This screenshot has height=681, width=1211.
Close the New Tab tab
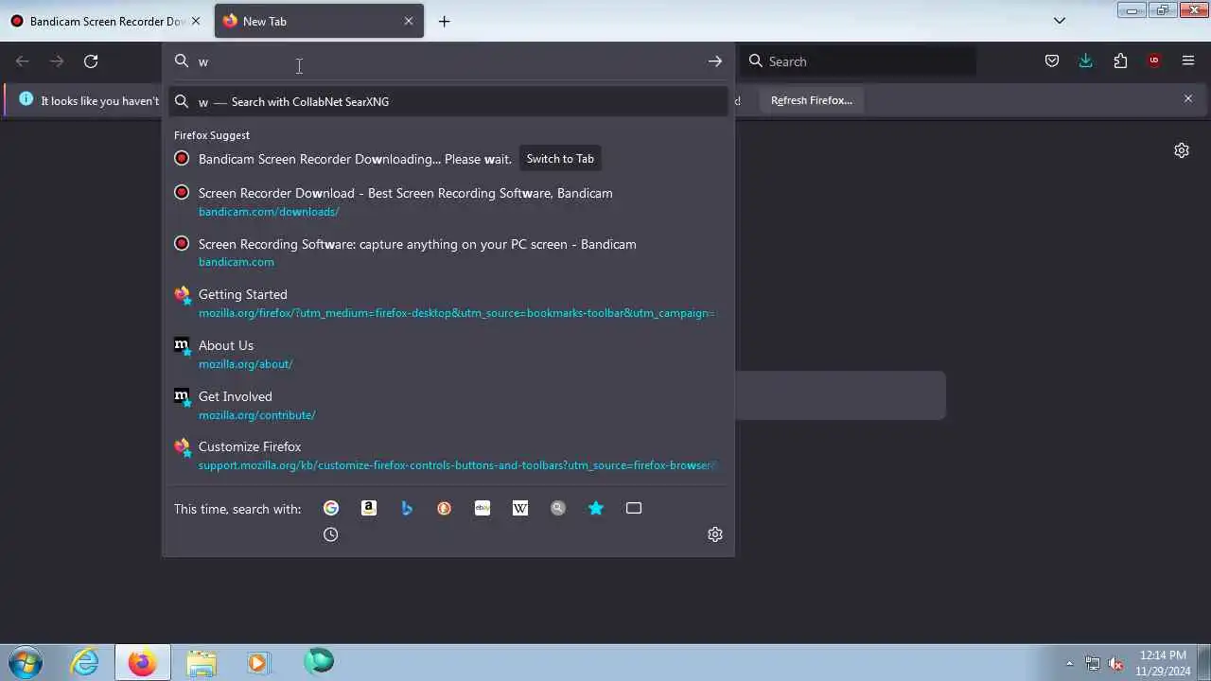coord(409,21)
